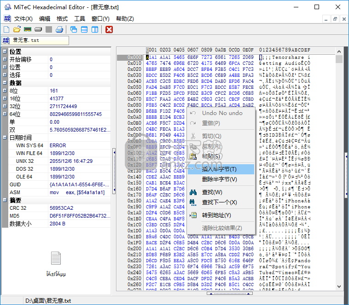Viewport: 349px width, 305px height.
Task: Open the 格式 menu
Action: [x=62, y=19]
